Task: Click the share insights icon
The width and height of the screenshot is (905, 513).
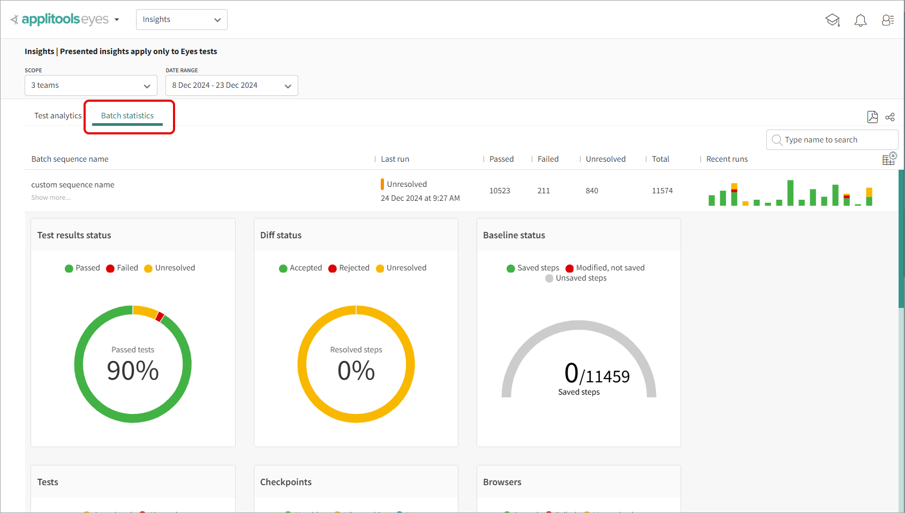Action: click(x=890, y=117)
